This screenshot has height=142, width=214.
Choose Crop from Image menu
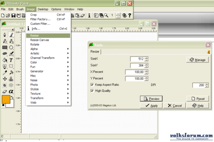(48, 15)
